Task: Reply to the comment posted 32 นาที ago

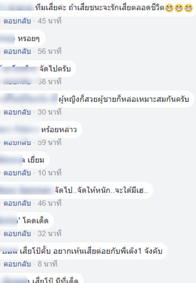Action: (x=17, y=234)
